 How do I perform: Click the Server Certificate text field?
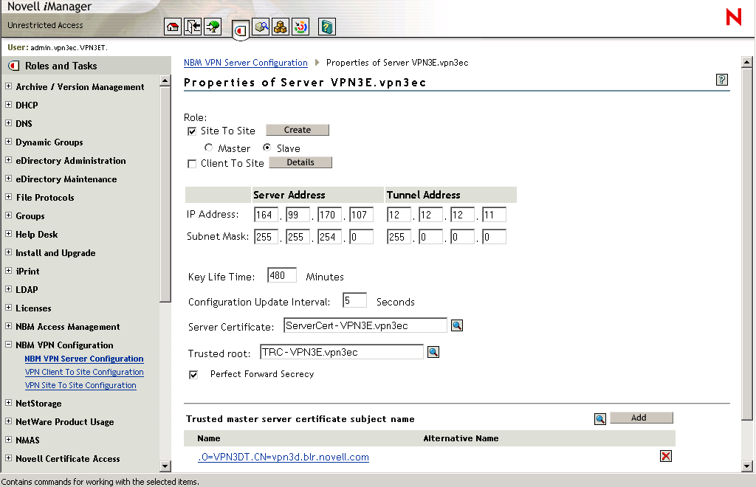(365, 325)
